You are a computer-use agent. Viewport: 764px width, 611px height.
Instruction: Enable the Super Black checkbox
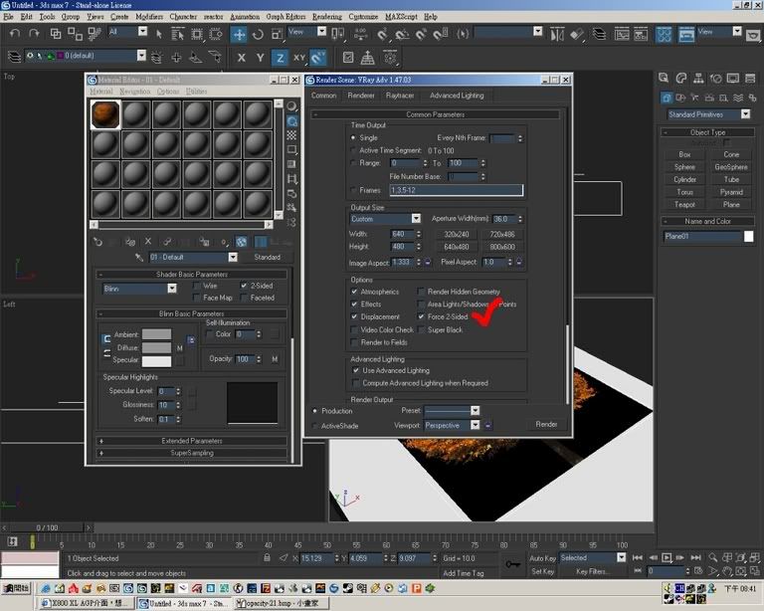tap(421, 329)
